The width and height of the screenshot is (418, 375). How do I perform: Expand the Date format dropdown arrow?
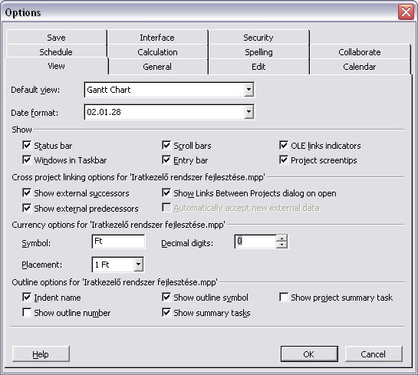point(248,112)
